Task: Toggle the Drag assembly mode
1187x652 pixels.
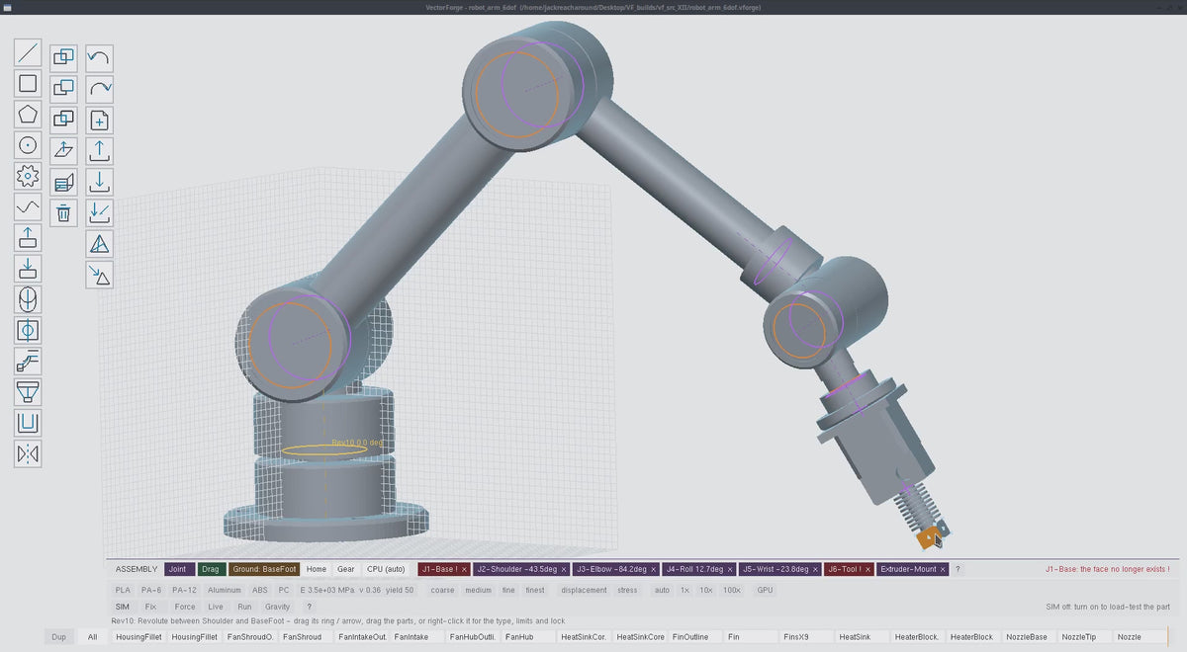Action: (x=211, y=569)
